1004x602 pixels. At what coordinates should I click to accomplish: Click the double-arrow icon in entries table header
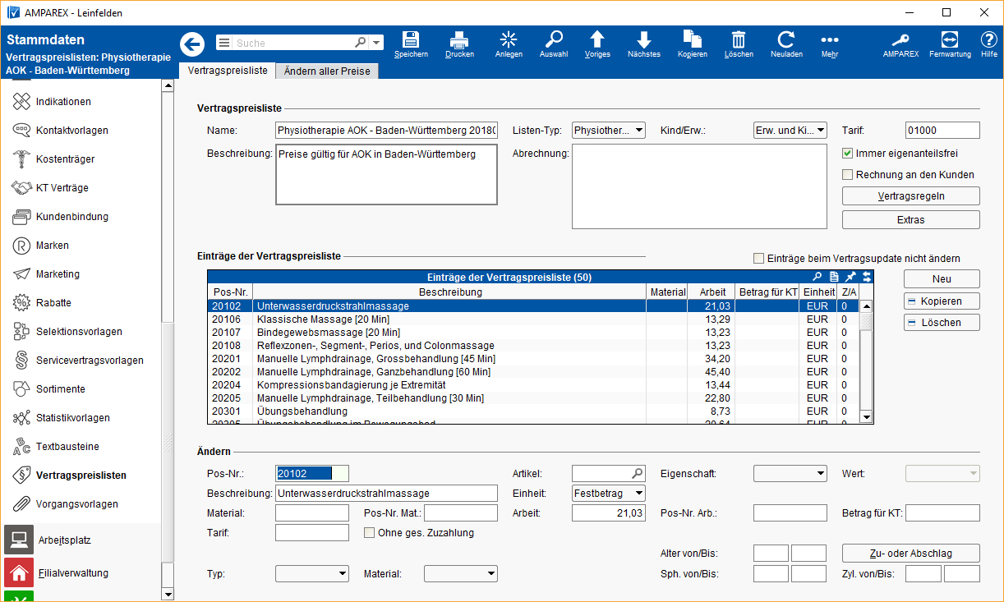coord(866,278)
